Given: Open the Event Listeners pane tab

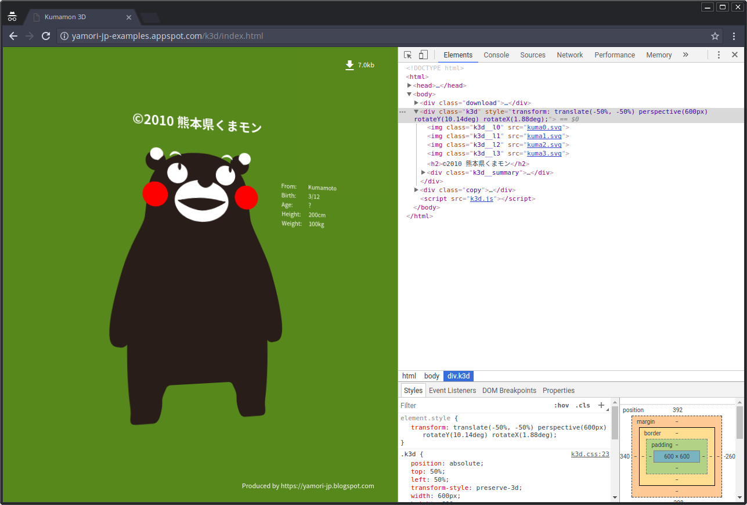Looking at the screenshot, I should tap(452, 391).
